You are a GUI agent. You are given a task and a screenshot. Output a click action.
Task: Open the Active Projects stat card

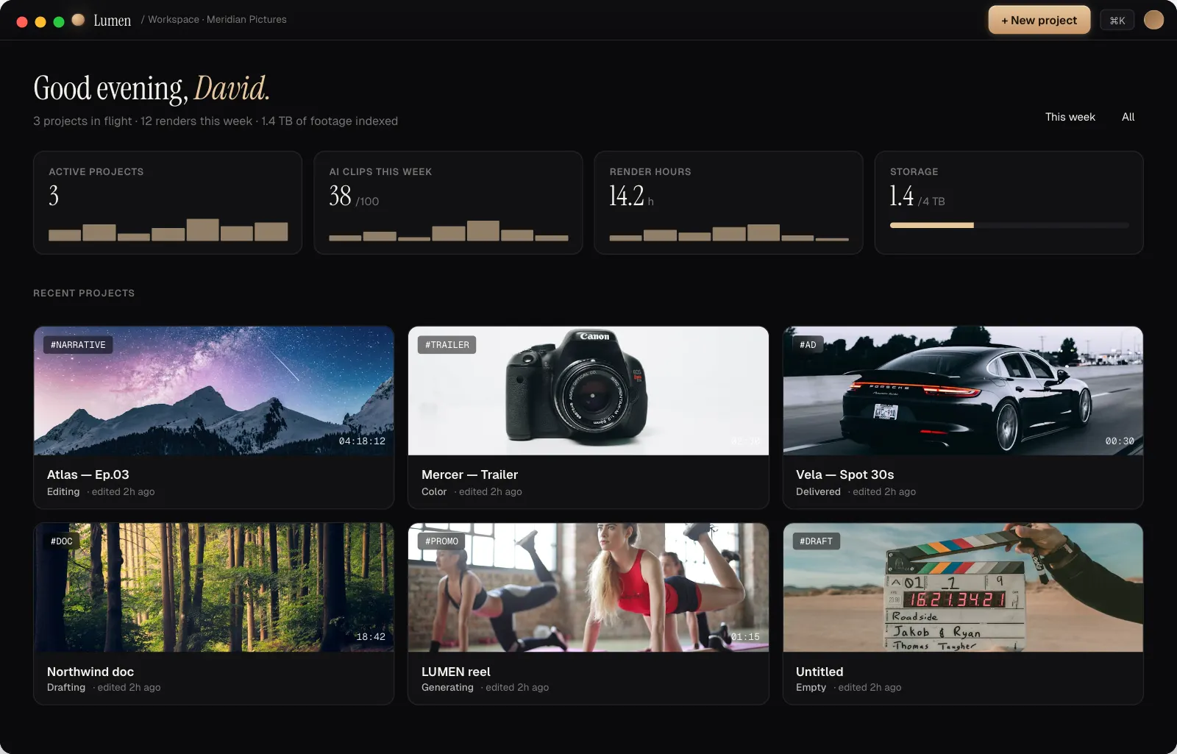click(x=168, y=203)
